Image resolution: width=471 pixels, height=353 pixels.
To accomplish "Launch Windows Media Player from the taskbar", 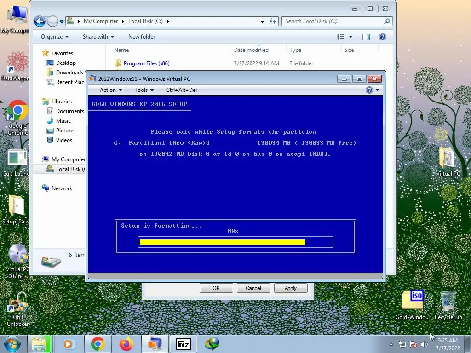I will point(69,344).
